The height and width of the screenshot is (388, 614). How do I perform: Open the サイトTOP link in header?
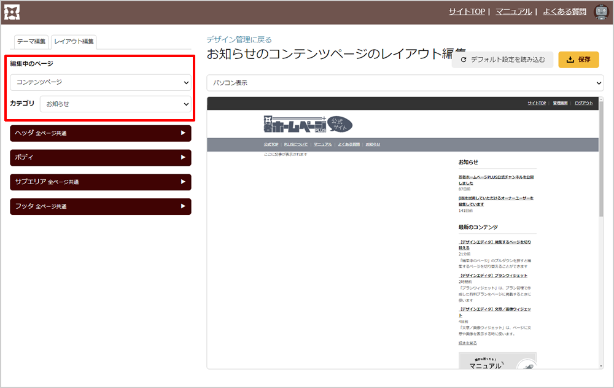pyautogui.click(x=467, y=12)
